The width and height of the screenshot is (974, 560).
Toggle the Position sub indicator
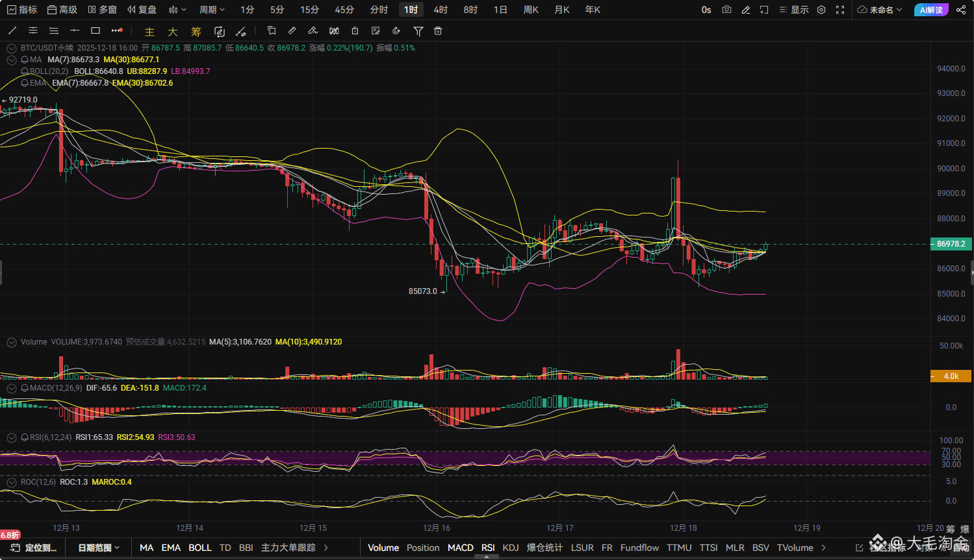point(423,548)
